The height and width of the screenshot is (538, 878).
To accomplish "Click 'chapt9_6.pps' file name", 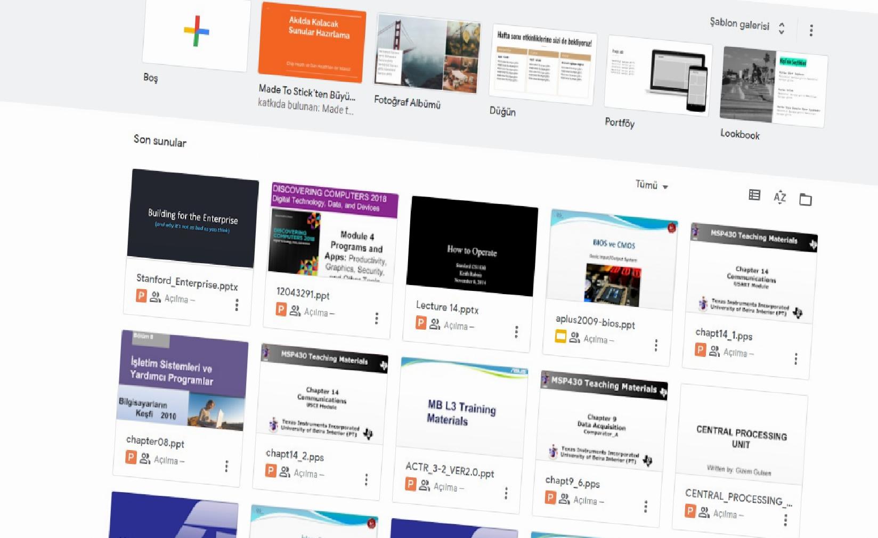I will [x=572, y=482].
